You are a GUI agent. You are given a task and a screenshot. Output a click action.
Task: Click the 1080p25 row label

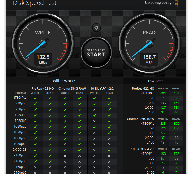[x=20, y=126]
